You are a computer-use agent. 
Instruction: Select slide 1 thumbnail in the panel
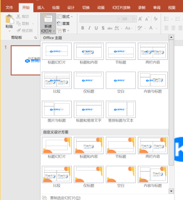tap(26, 60)
